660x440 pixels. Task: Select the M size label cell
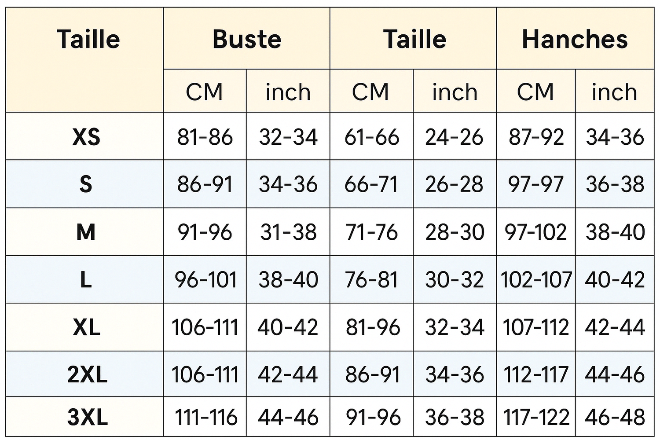click(86, 232)
